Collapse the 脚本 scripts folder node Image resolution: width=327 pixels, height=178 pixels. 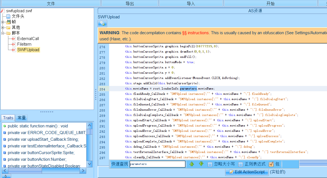pyautogui.click(x=3, y=33)
